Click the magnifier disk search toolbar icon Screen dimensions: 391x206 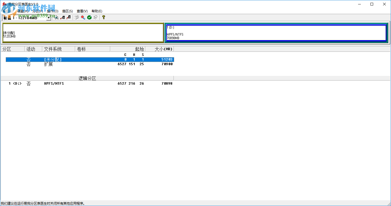56,17
